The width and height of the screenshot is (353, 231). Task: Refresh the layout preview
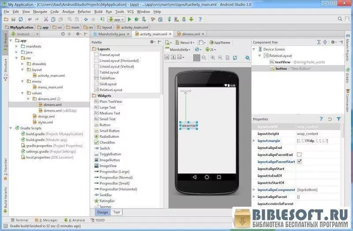coord(235,57)
